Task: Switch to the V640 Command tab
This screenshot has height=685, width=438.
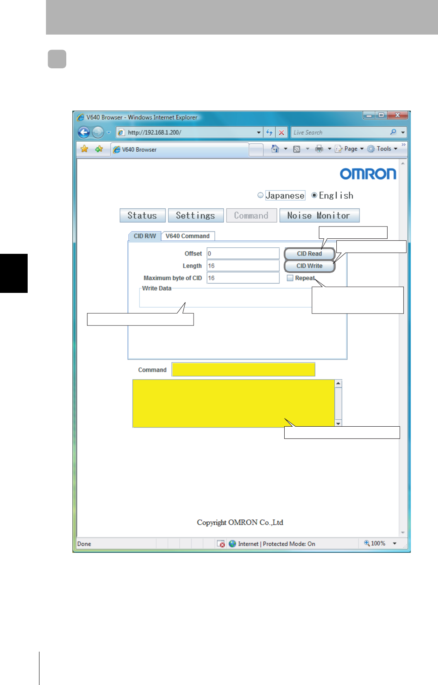Action: [187, 236]
